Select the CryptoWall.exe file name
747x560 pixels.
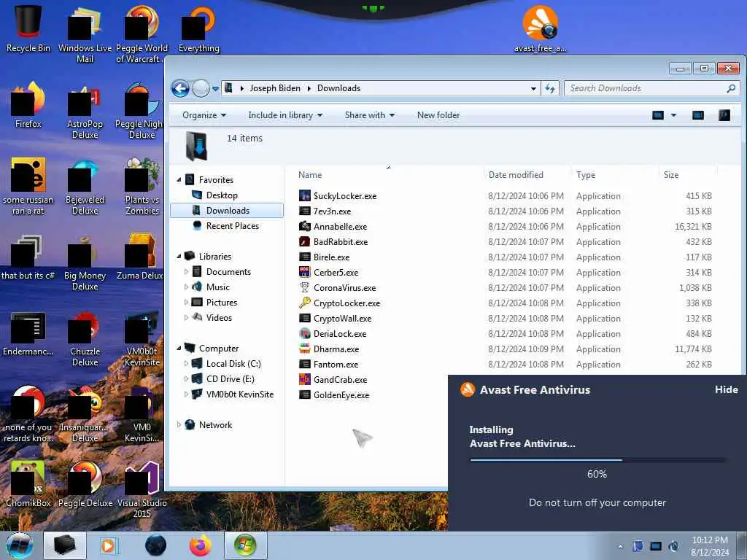[342, 319]
